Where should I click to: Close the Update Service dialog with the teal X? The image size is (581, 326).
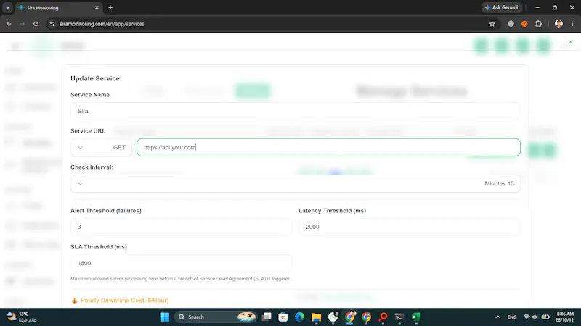click(570, 42)
